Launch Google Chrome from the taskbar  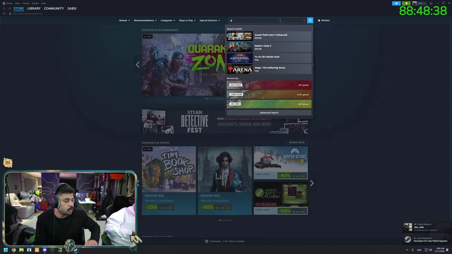click(x=13, y=250)
